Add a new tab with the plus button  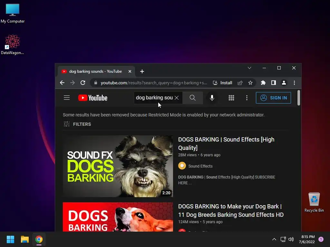coord(142,71)
